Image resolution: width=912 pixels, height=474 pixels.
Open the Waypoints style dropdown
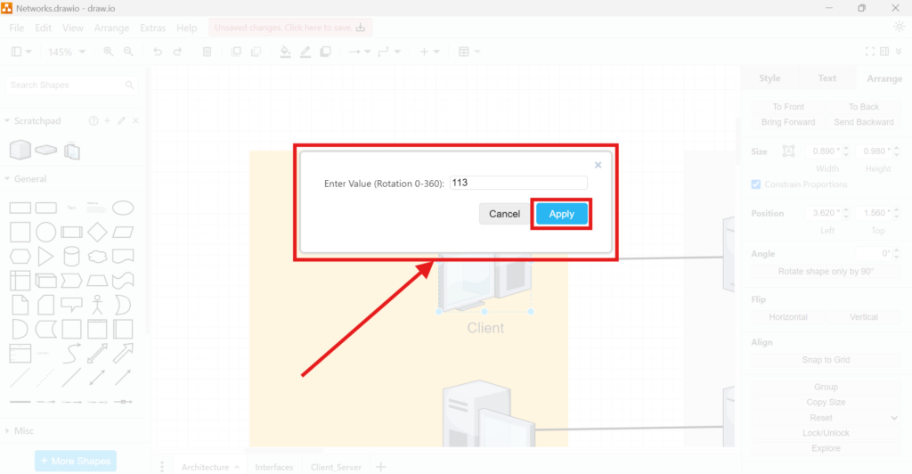click(388, 52)
